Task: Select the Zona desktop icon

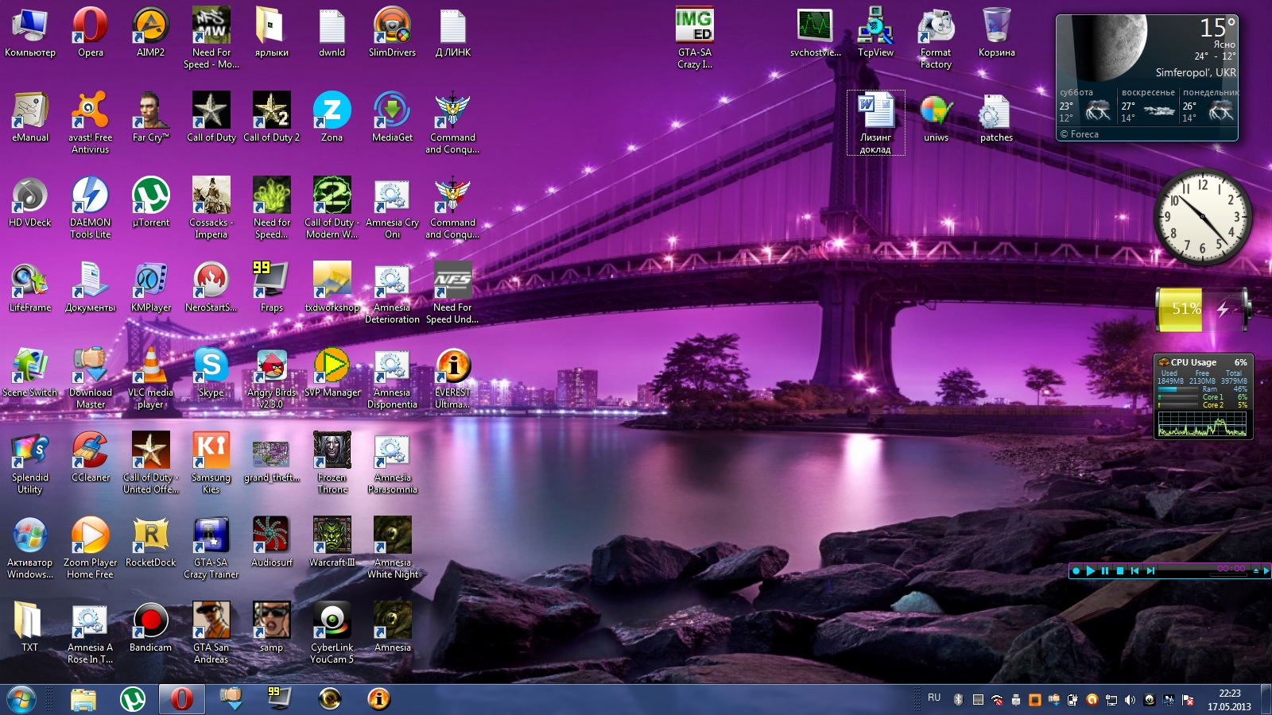Action: click(x=332, y=118)
